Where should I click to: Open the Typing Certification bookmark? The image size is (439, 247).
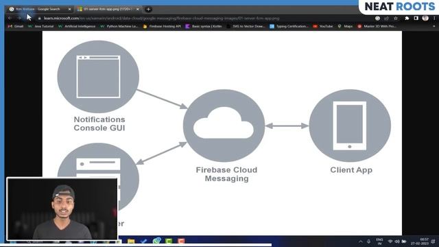pyautogui.click(x=289, y=26)
